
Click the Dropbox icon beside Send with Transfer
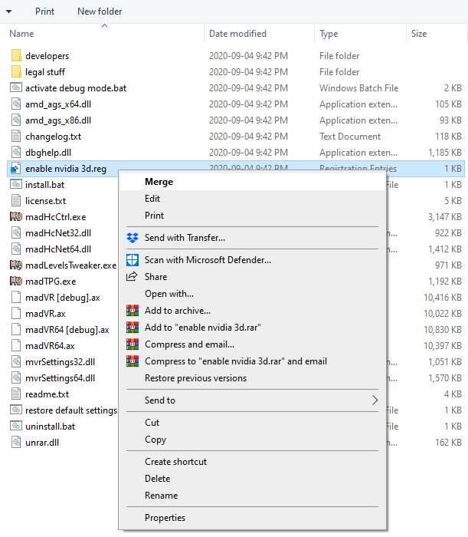(133, 237)
